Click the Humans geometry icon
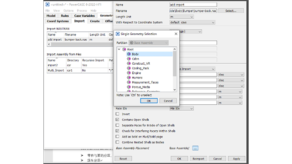 click(x=129, y=77)
